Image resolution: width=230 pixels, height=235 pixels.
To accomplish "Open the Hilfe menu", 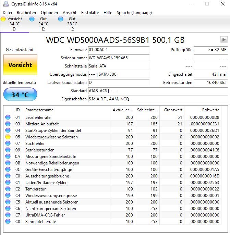I will pyautogui.click(x=108, y=13).
